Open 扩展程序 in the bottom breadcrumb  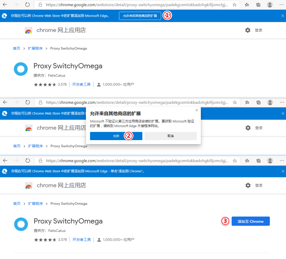35,204
